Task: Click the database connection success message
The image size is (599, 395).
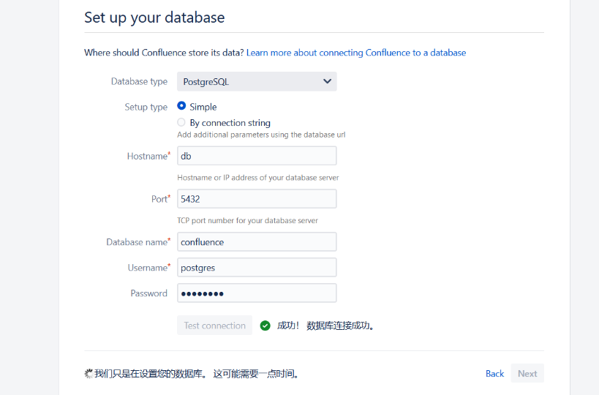Action: pyautogui.click(x=326, y=326)
